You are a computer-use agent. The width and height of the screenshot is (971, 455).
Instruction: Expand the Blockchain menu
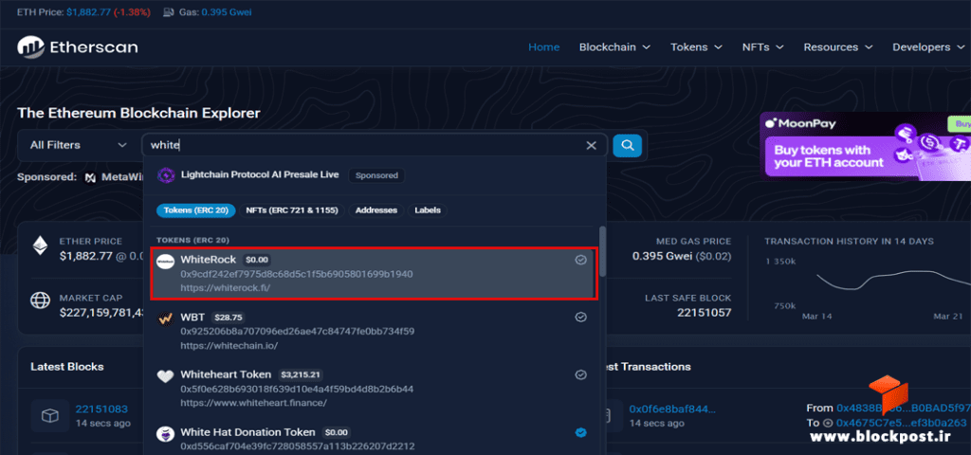click(x=614, y=47)
